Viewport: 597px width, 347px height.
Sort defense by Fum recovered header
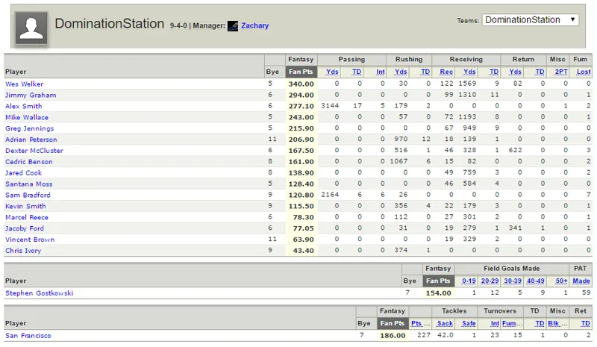coord(512,323)
